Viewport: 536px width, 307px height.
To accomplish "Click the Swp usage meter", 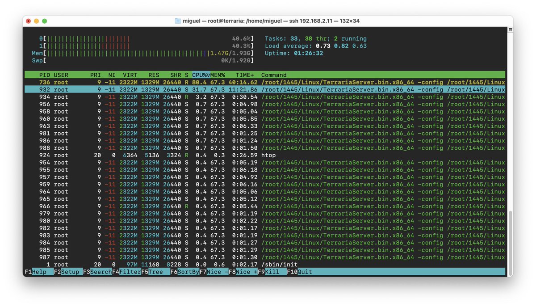I will [x=143, y=60].
